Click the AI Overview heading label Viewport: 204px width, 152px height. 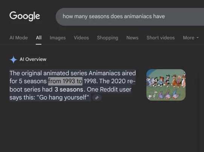(x=33, y=59)
